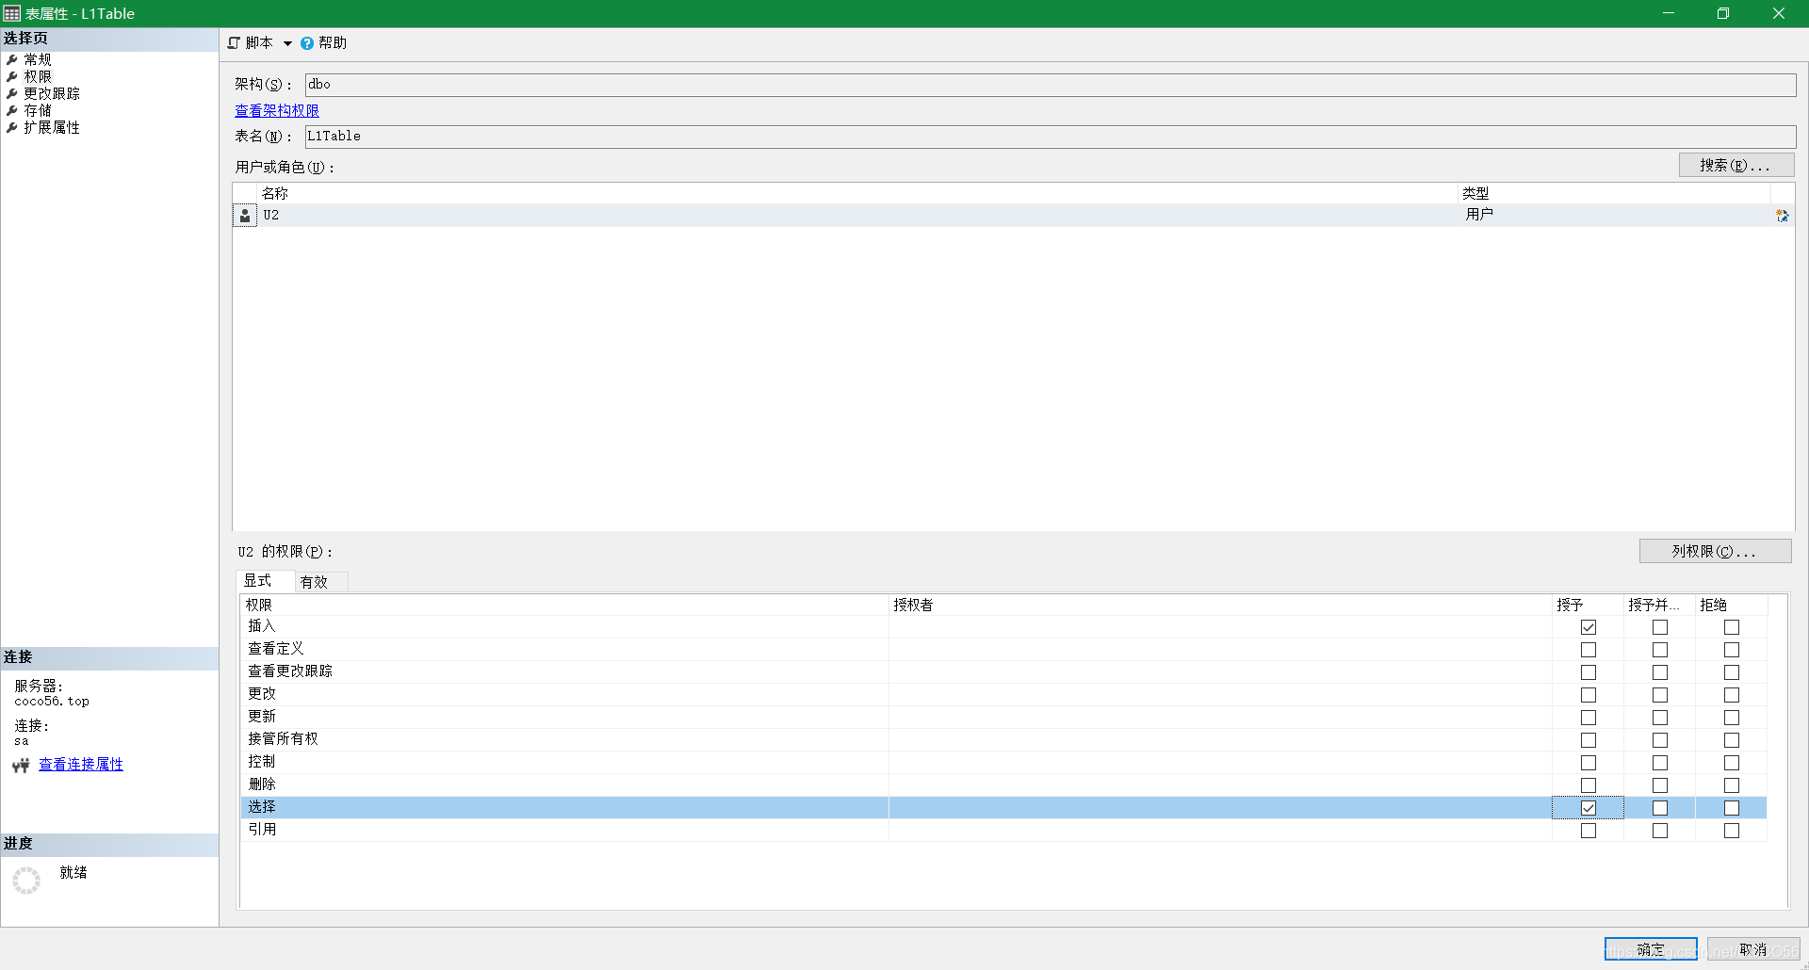Click the table icon in the title bar
This screenshot has width=1809, height=970.
12,13
